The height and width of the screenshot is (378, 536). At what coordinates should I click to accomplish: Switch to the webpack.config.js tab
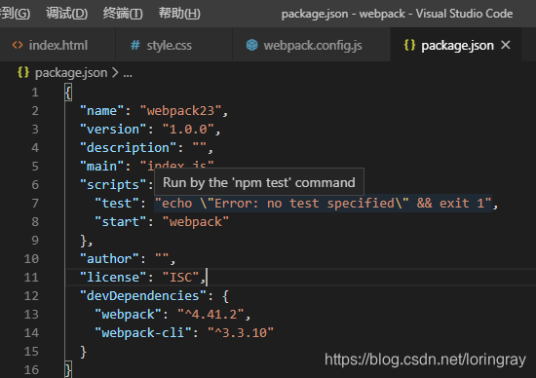311,45
